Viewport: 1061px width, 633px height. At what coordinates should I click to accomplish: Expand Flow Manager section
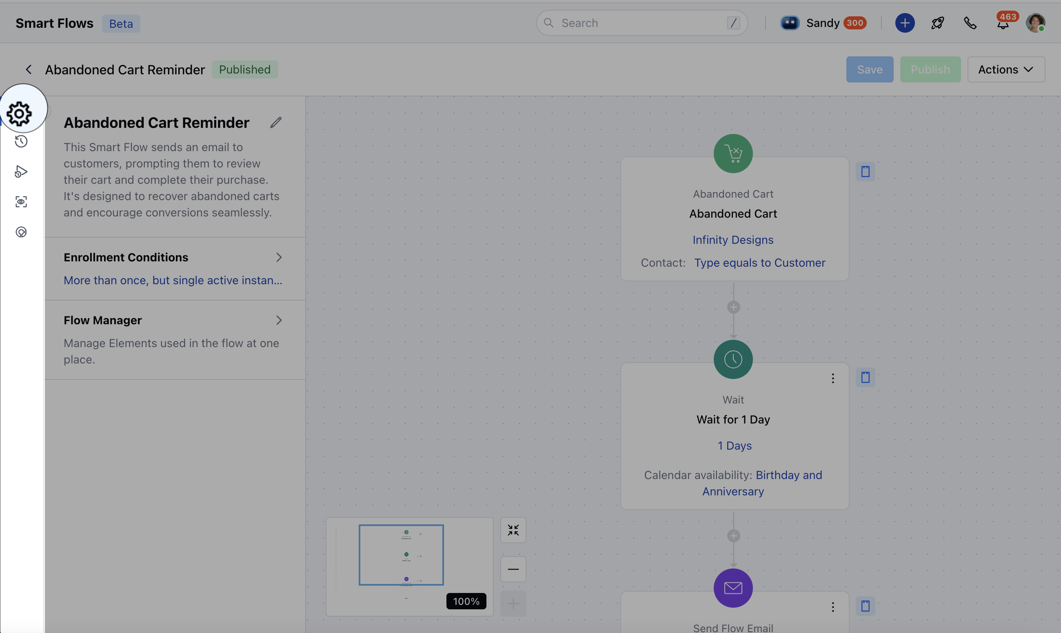(x=279, y=320)
